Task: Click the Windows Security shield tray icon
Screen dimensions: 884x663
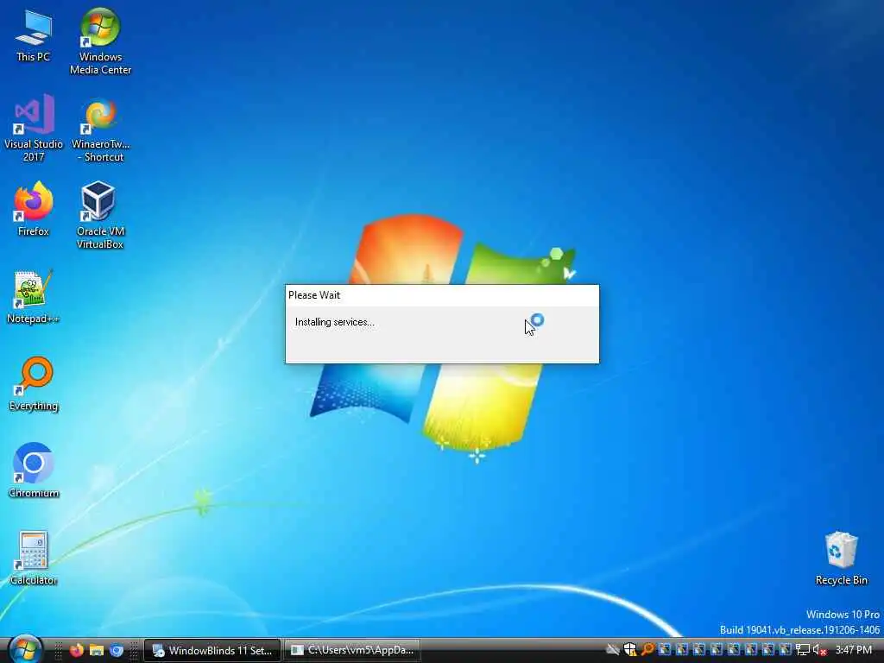Action: coord(629,650)
